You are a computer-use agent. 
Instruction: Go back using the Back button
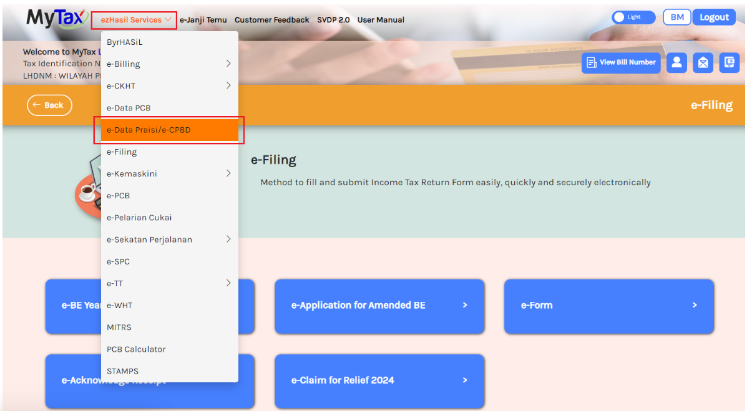(x=49, y=105)
